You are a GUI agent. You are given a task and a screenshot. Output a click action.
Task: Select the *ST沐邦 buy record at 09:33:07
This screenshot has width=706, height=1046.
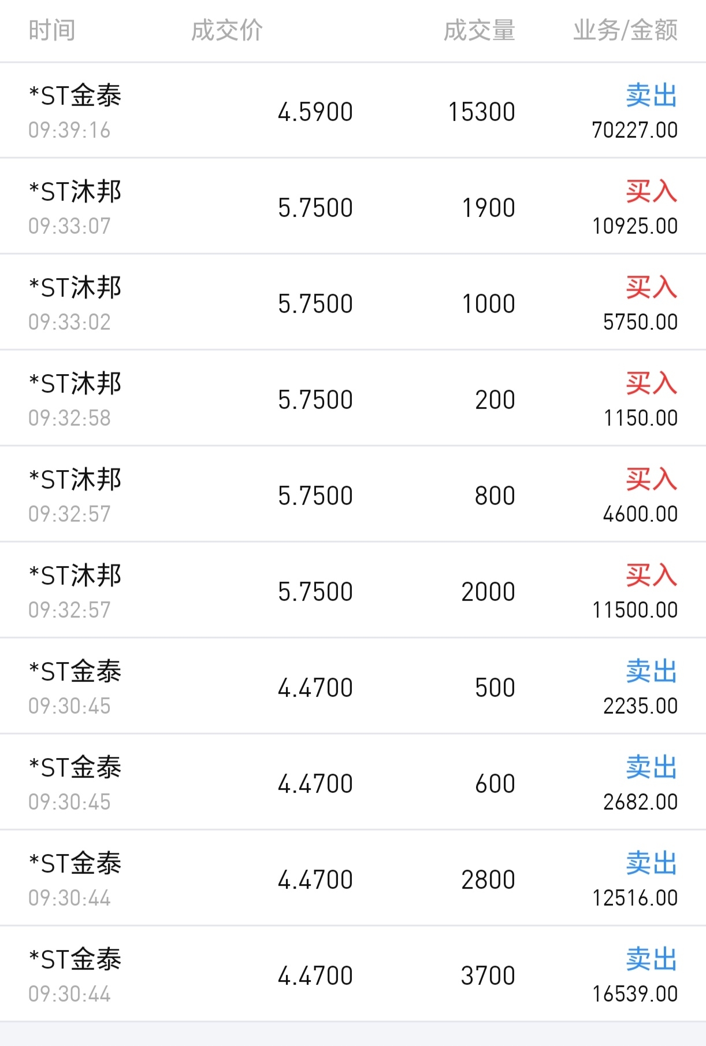tap(353, 206)
